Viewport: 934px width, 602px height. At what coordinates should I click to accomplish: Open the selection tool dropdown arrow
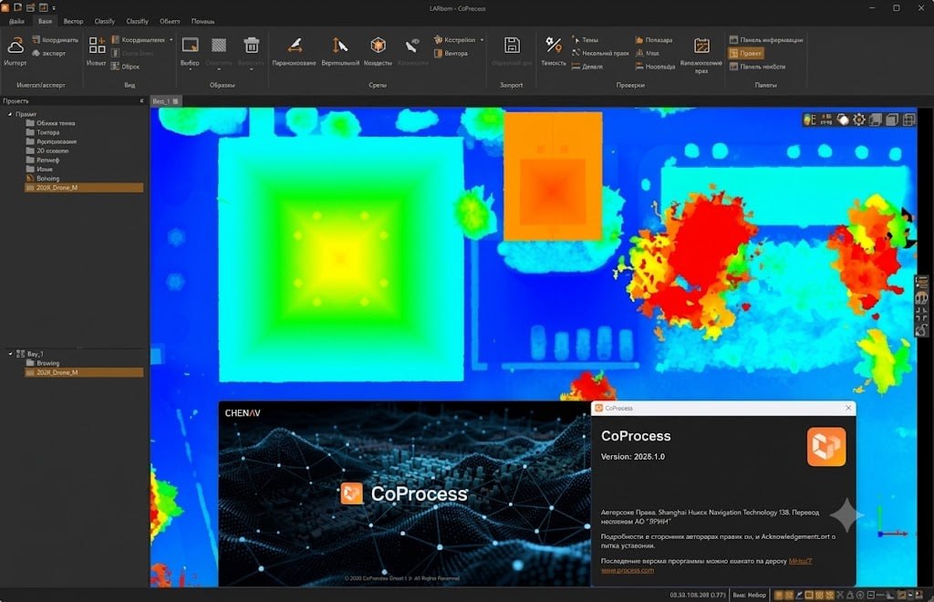(x=190, y=70)
